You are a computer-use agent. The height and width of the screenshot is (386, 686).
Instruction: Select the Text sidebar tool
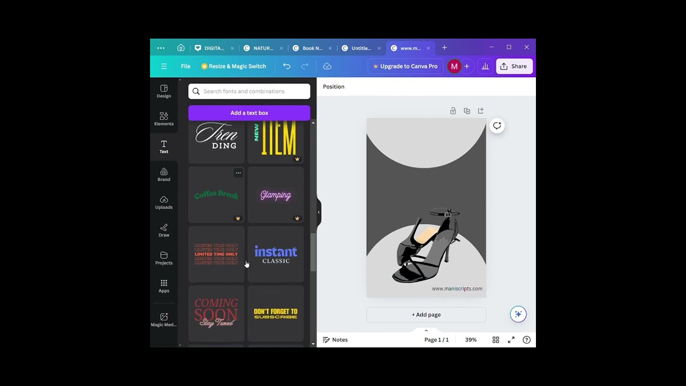(x=164, y=147)
